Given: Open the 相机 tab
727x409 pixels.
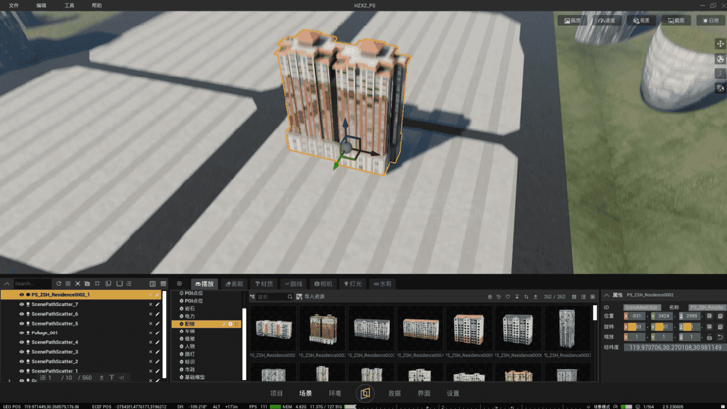Looking at the screenshot, I should (x=323, y=284).
